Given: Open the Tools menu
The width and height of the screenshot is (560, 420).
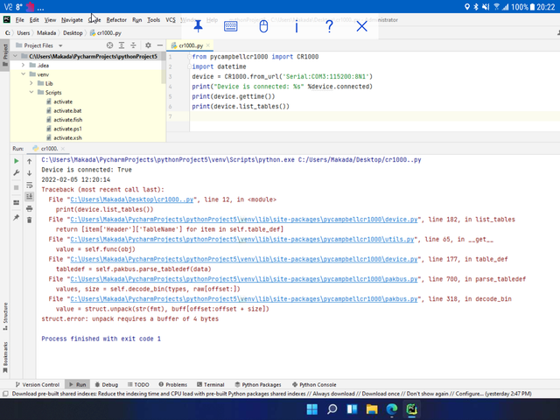Looking at the screenshot, I should coord(154,20).
